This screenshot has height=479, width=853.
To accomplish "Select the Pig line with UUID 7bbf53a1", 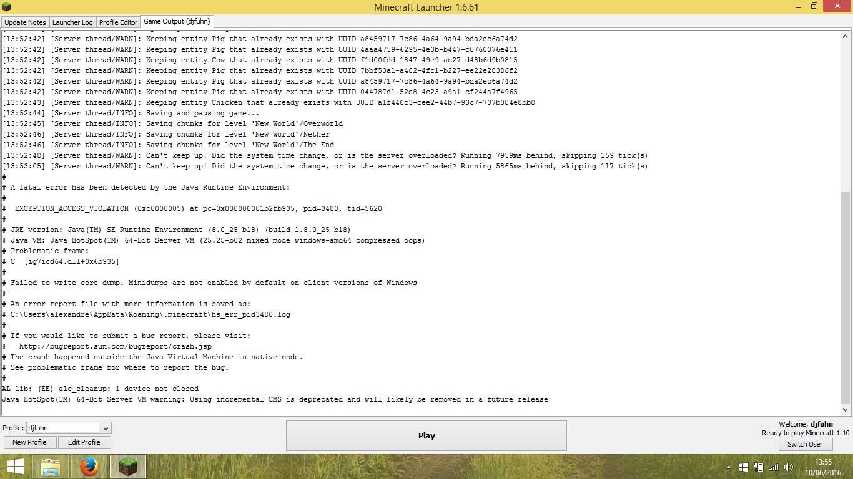I will 260,70.
